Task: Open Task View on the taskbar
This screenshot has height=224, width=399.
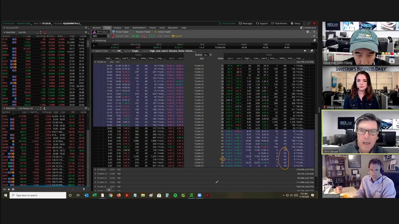Action: point(78,195)
